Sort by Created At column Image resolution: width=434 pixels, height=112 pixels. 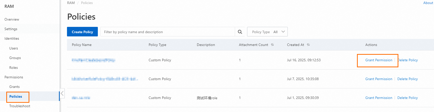(x=308, y=45)
